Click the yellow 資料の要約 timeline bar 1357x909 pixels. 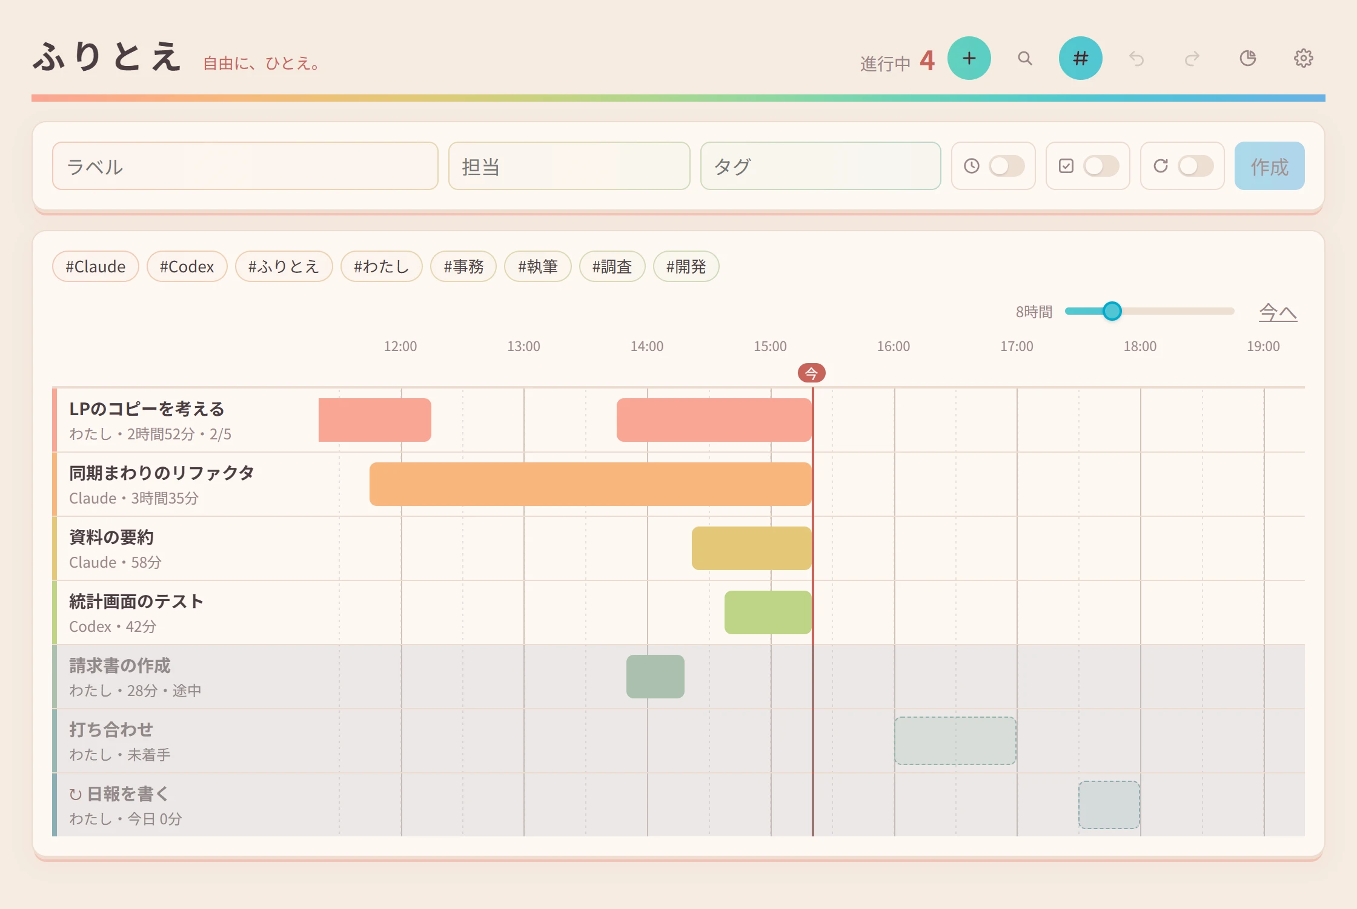[752, 548]
